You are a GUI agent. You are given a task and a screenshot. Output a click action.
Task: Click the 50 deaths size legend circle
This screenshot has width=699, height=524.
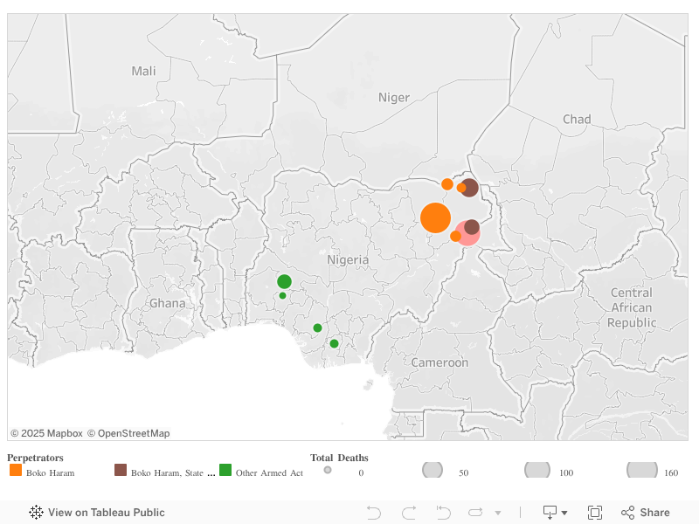pos(433,470)
